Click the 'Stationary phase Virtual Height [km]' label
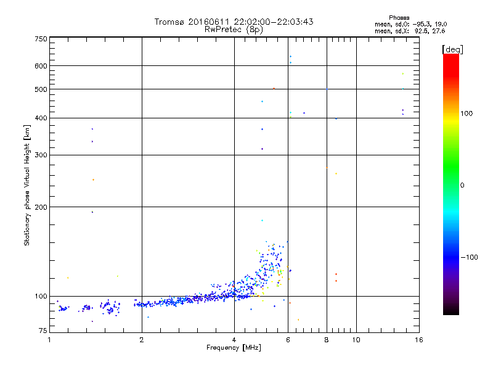The height and width of the screenshot is (370, 493). (27, 185)
